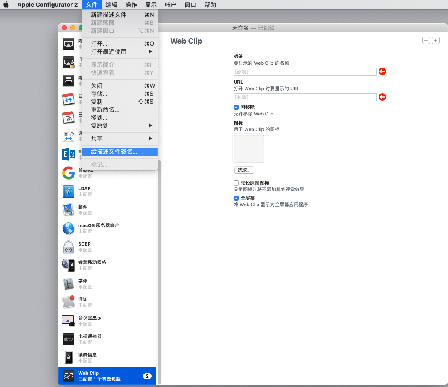Choose 存储... in the 文件 menu

point(120,94)
